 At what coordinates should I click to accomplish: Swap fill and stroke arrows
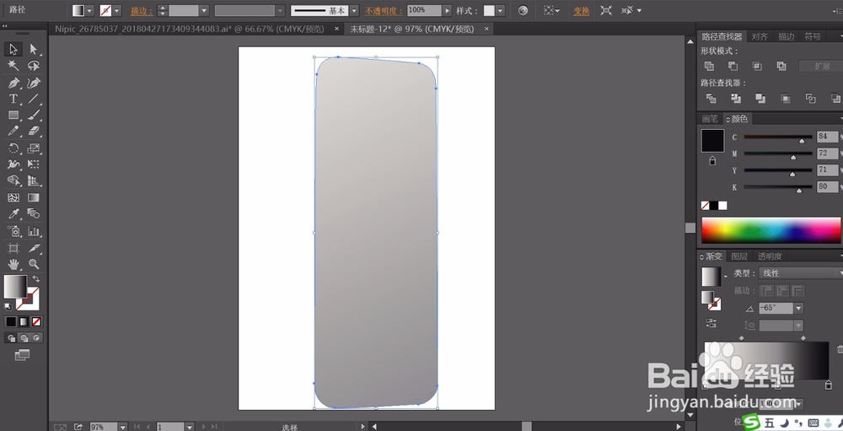[36, 278]
